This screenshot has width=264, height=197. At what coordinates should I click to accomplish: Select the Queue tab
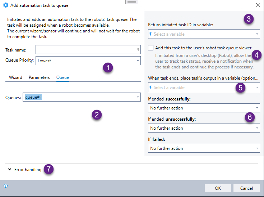click(x=62, y=77)
